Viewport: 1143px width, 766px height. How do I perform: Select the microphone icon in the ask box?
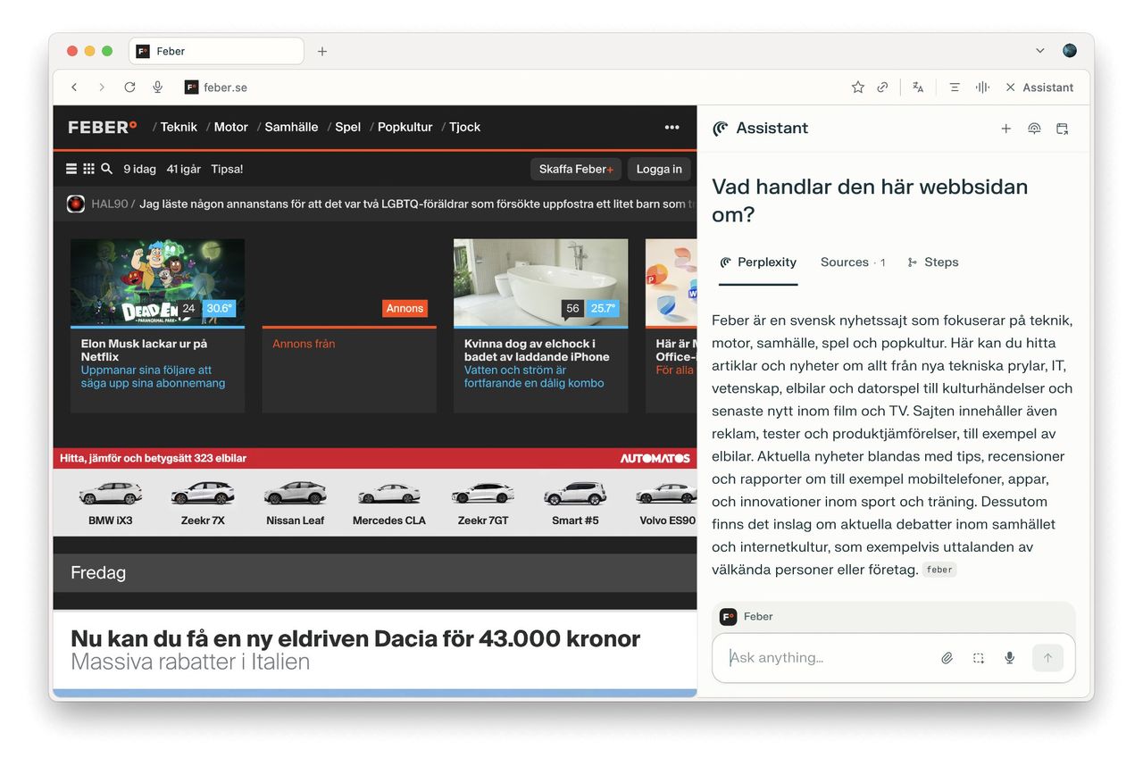pyautogui.click(x=1009, y=658)
